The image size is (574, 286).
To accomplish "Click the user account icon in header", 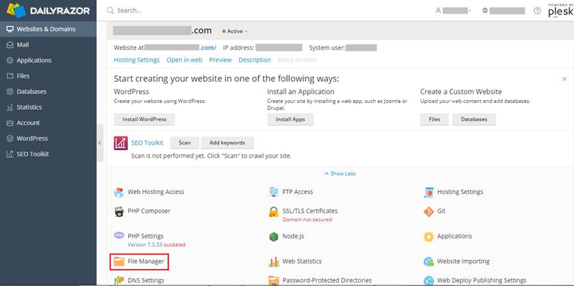I will (438, 11).
